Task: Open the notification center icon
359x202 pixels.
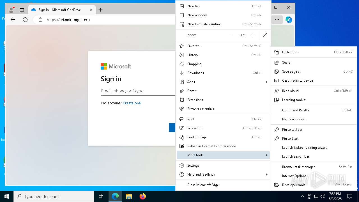Action: pos(350,196)
